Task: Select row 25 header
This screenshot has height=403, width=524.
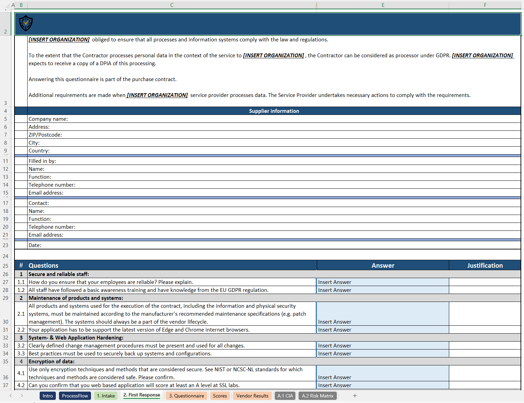Action: pos(5,265)
